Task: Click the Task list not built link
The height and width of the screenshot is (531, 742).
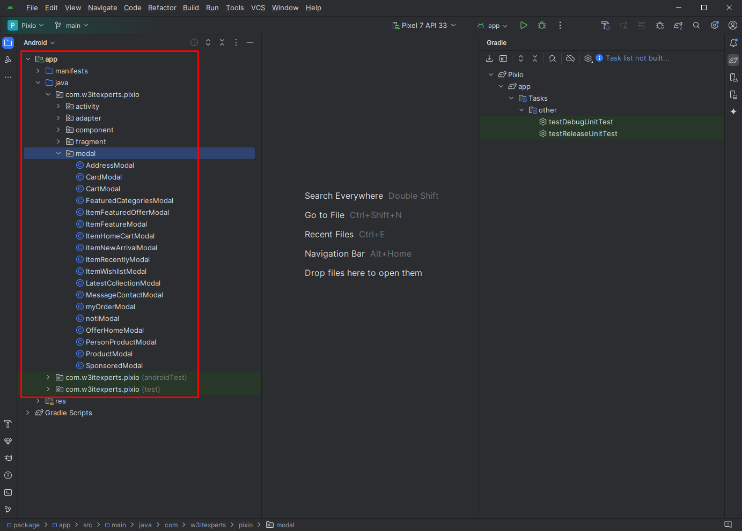Action: tap(637, 58)
